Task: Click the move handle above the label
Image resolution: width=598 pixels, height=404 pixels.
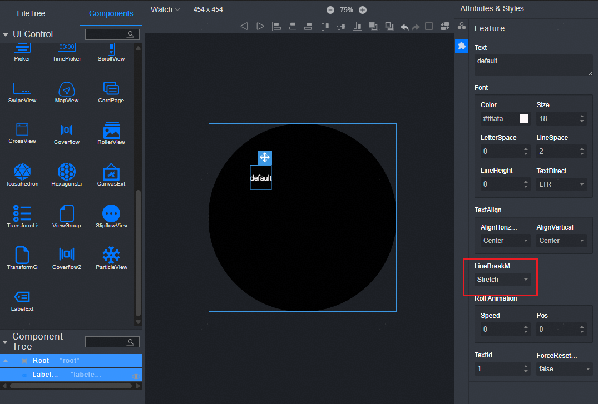Action: click(x=264, y=157)
